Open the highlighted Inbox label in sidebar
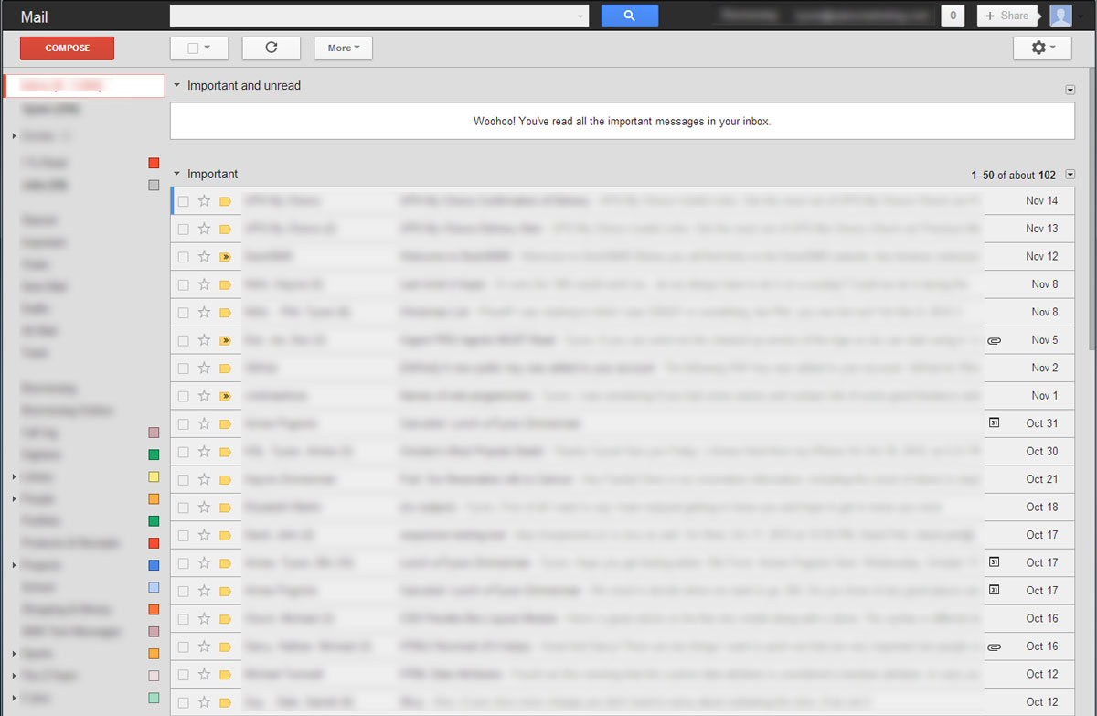This screenshot has width=1097, height=716. 84,85
